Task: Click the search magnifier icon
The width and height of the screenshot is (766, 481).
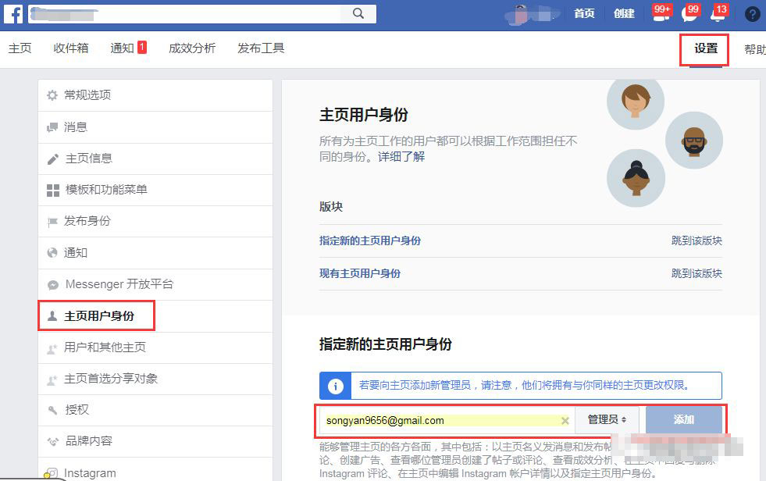Action: (358, 13)
